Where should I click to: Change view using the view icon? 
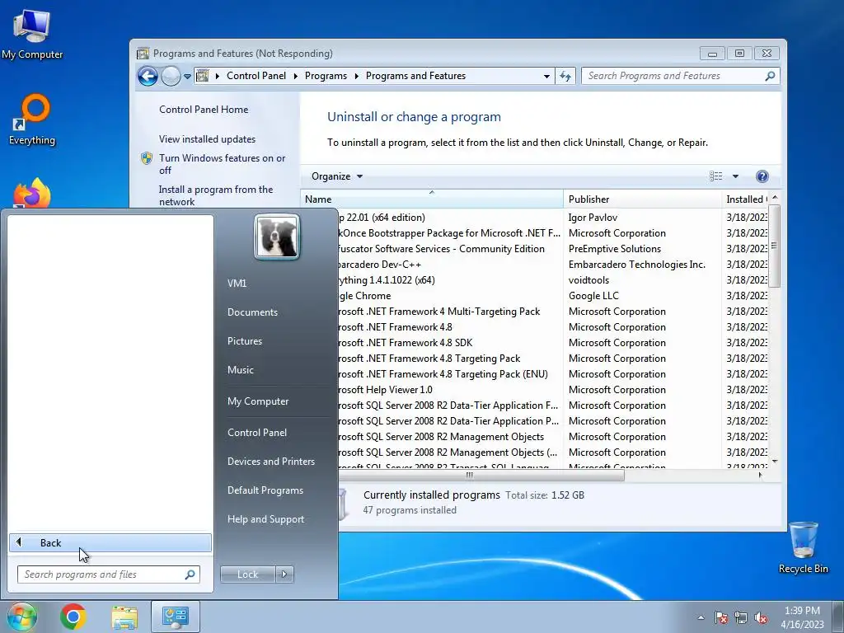click(716, 176)
